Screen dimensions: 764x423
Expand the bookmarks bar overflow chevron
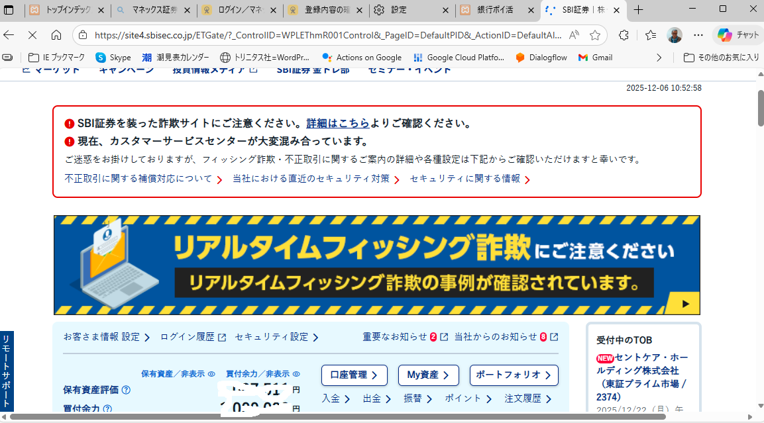659,58
